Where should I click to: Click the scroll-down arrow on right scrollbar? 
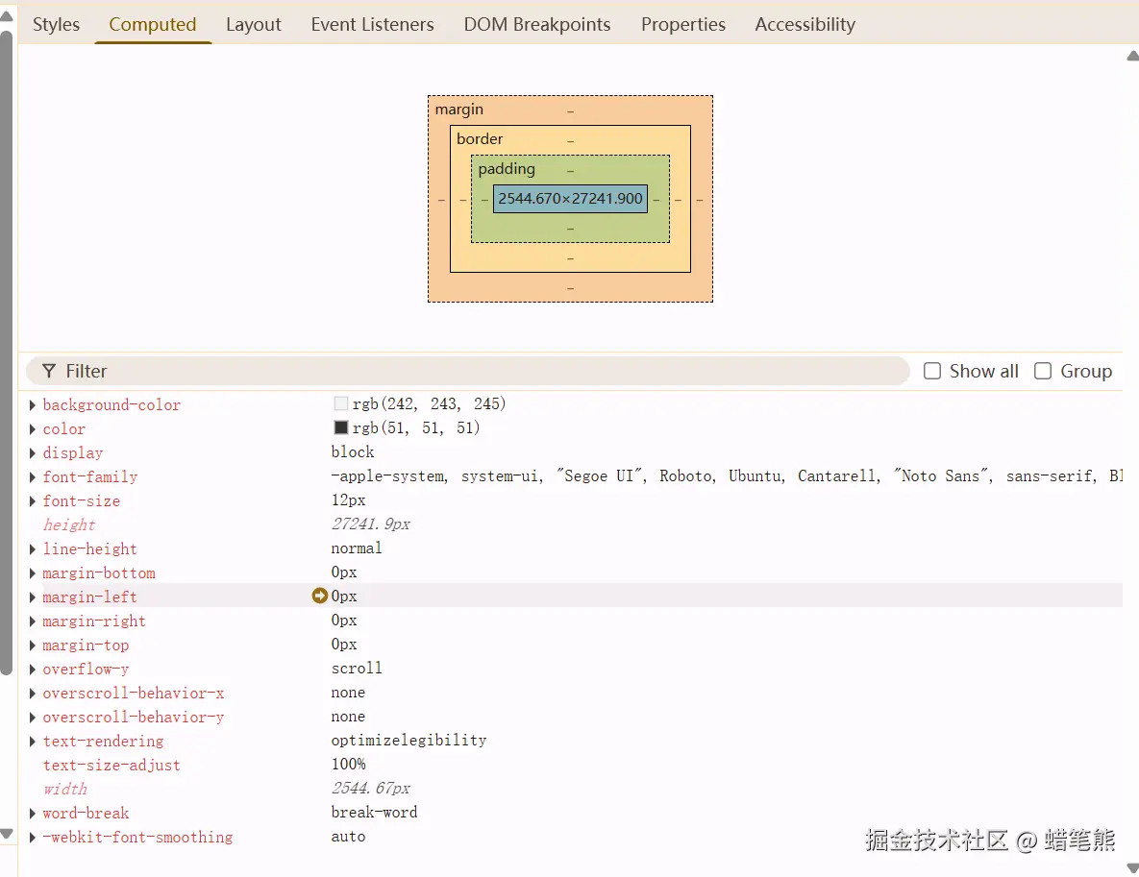(x=1131, y=868)
